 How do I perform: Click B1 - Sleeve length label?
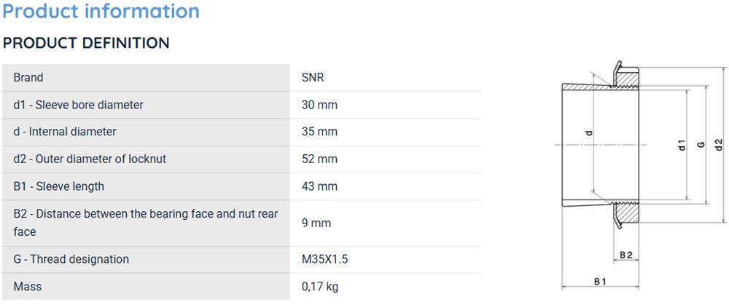[59, 186]
